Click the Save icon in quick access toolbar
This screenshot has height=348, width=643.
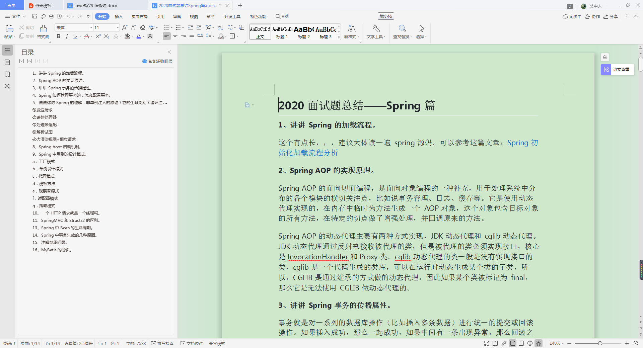(x=35, y=16)
